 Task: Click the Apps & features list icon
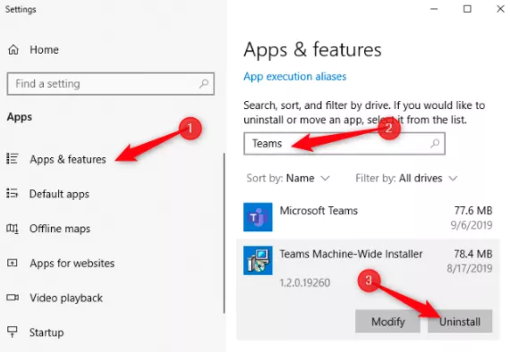(13, 158)
